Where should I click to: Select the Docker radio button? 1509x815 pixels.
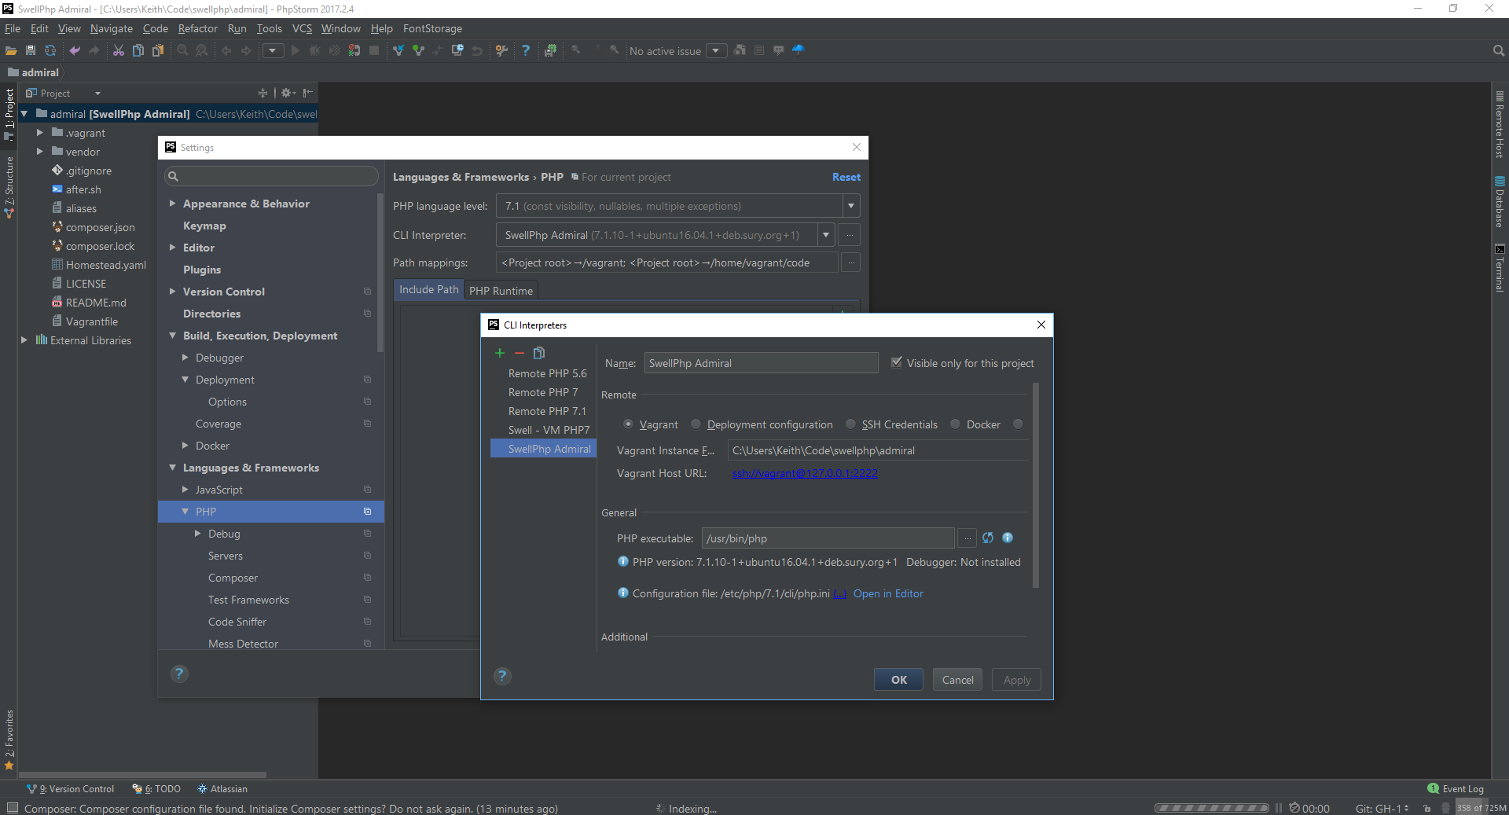coord(955,424)
